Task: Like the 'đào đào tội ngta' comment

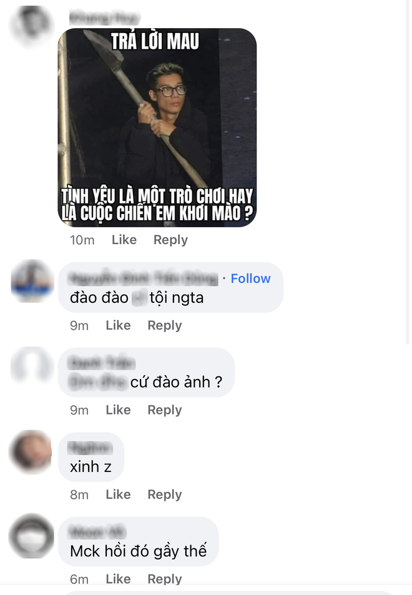Action: (118, 325)
